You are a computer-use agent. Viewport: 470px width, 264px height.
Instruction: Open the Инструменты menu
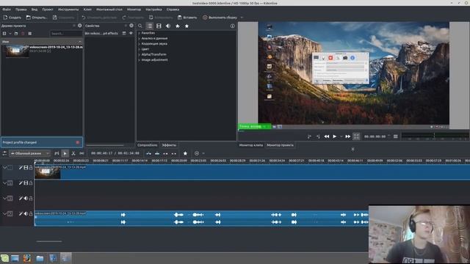(x=68, y=10)
